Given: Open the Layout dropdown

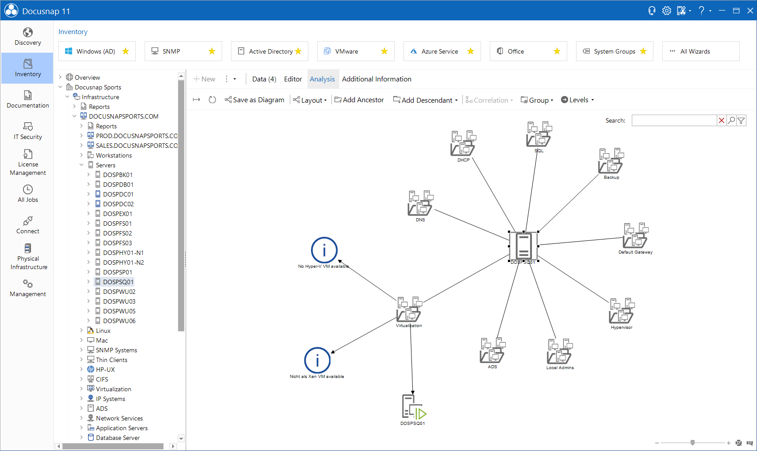Looking at the screenshot, I should [x=310, y=100].
